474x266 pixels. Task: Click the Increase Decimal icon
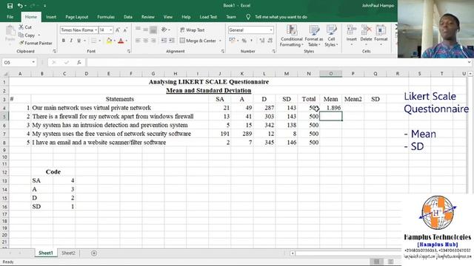coord(261,41)
